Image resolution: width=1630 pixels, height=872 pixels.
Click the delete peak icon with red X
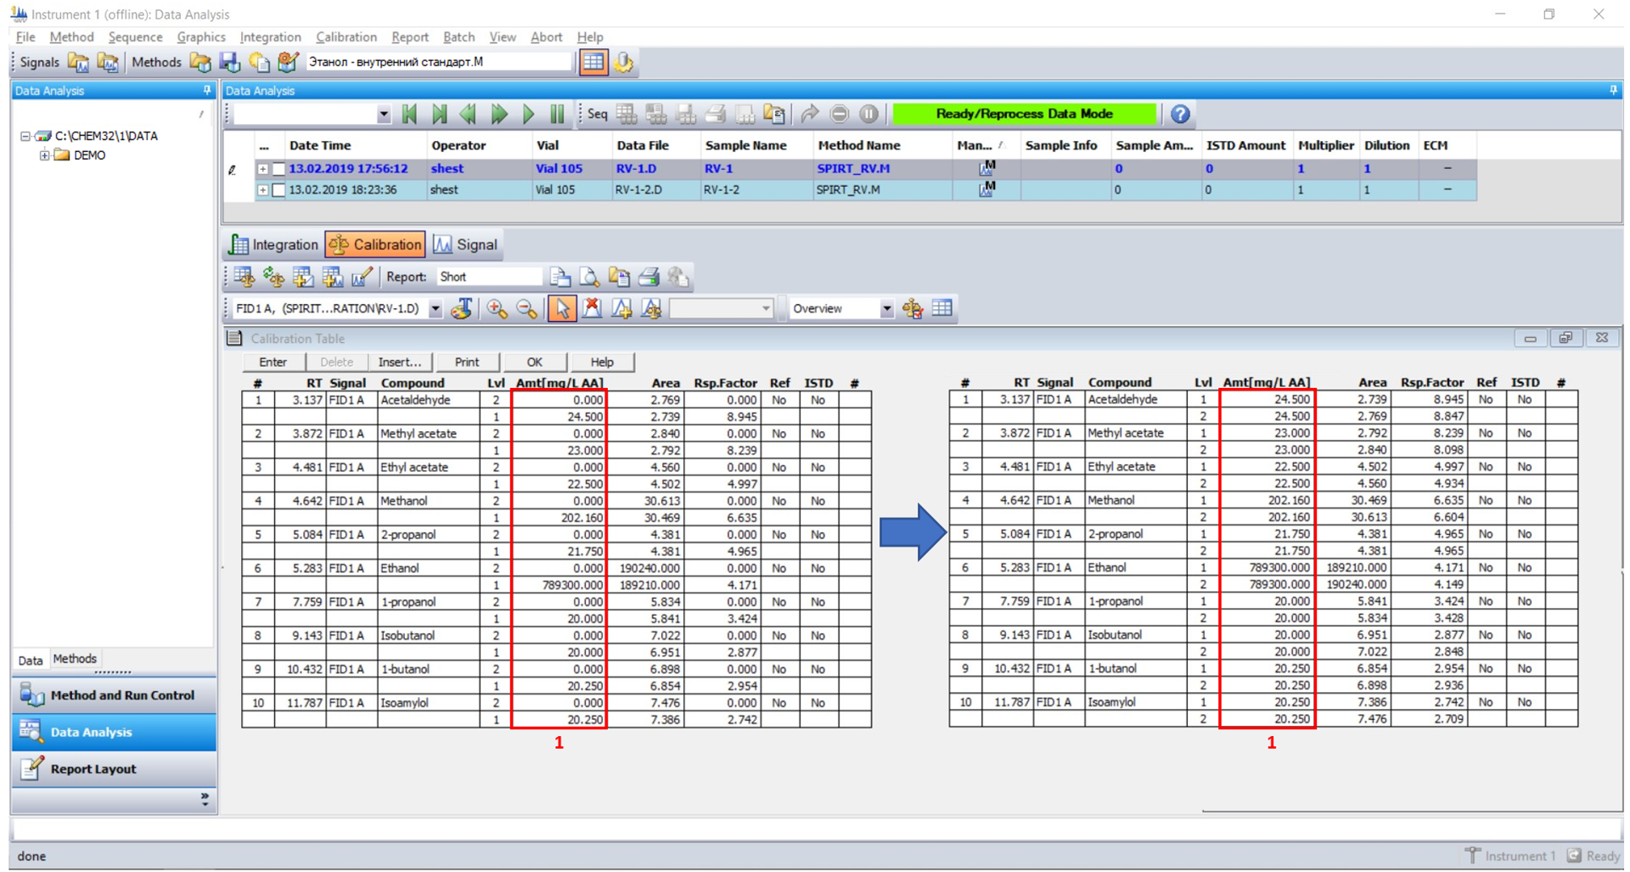(x=592, y=309)
